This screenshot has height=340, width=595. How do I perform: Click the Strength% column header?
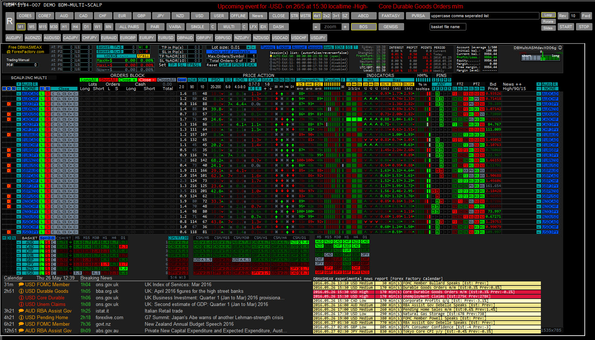point(310,80)
